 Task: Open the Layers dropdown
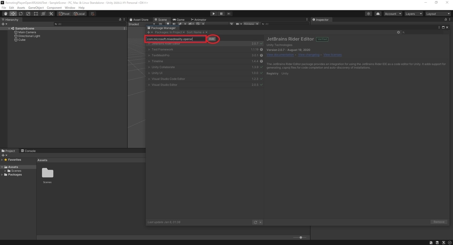pyautogui.click(x=413, y=14)
